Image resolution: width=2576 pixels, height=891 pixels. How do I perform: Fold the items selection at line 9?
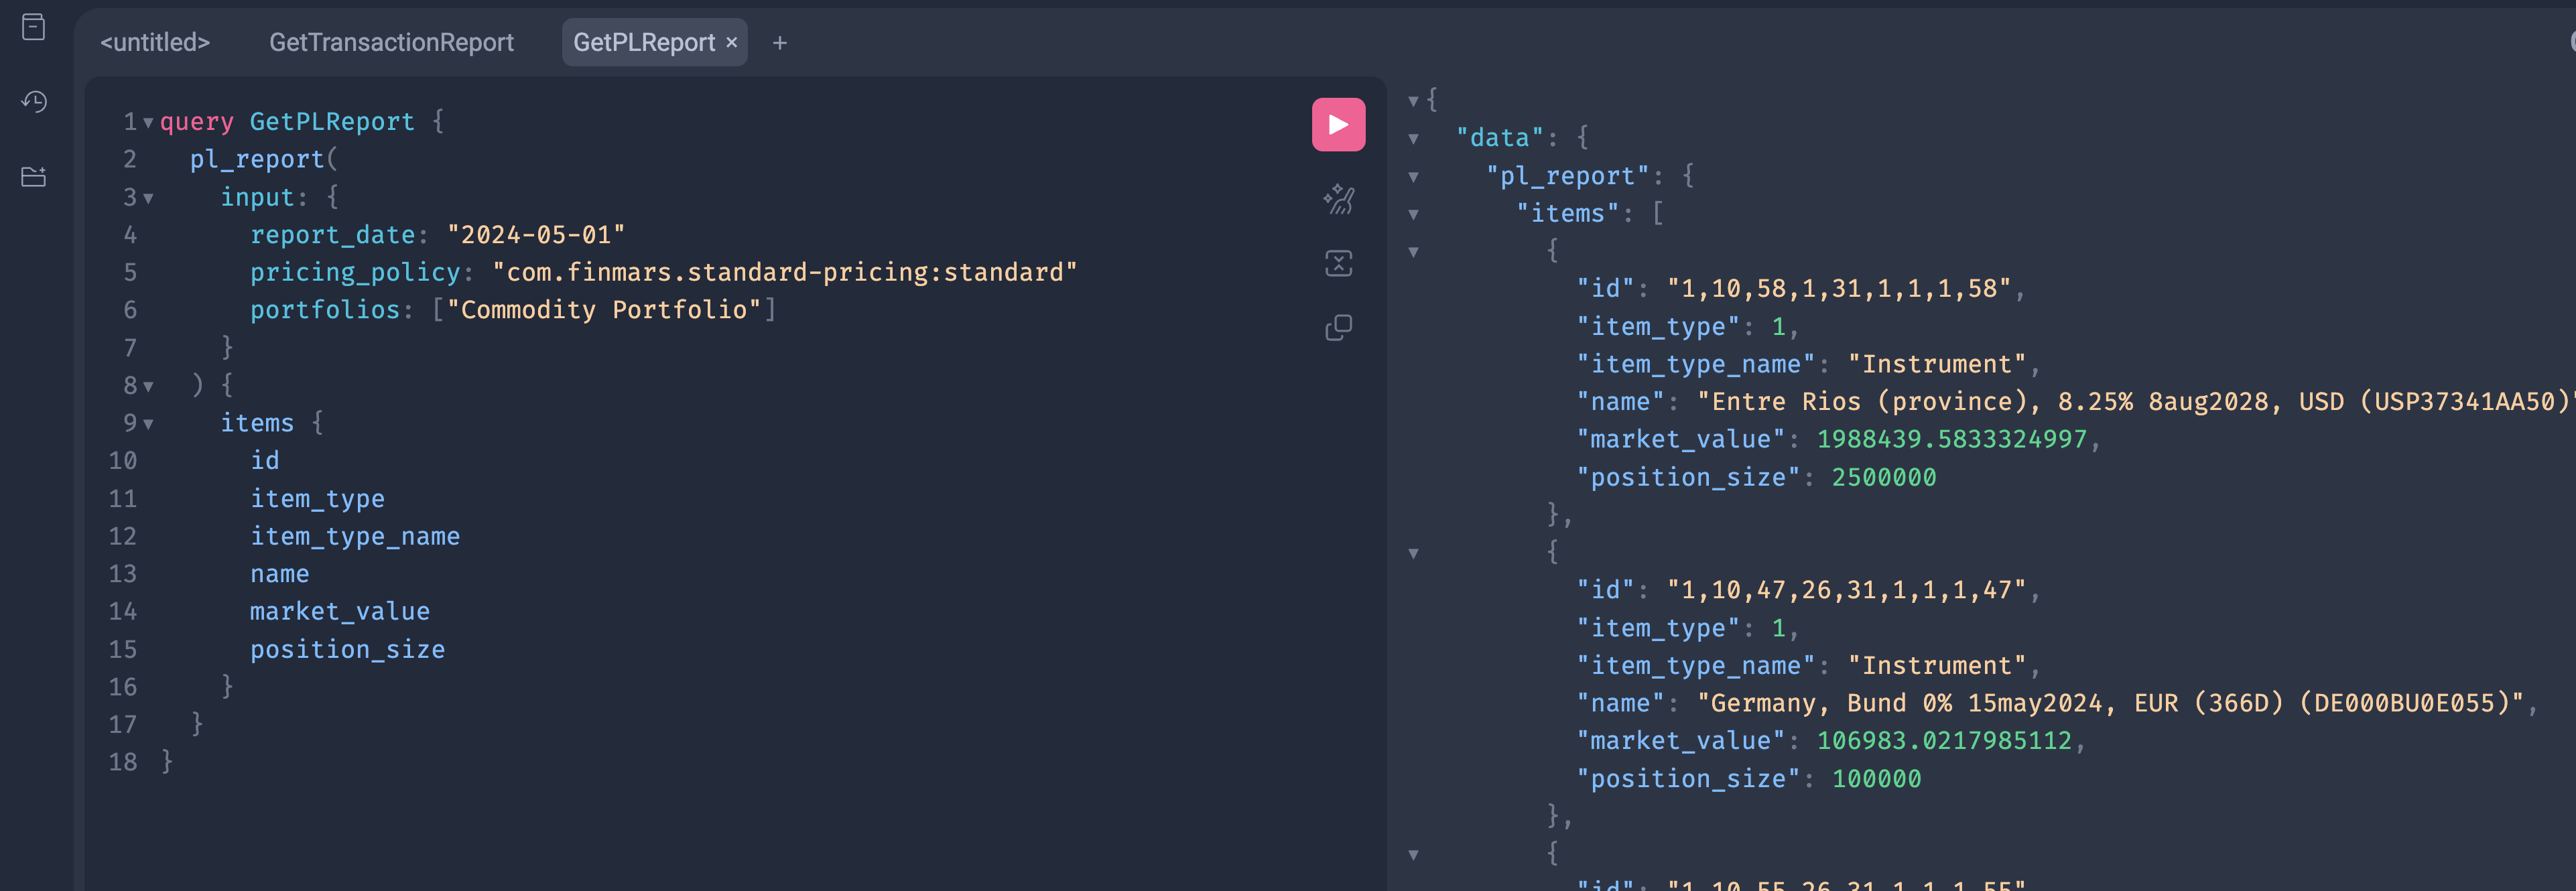(x=148, y=424)
